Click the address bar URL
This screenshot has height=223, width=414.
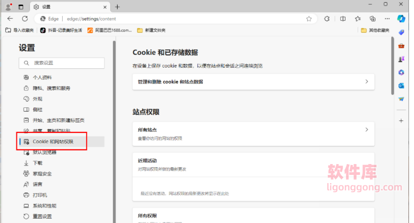91,19
